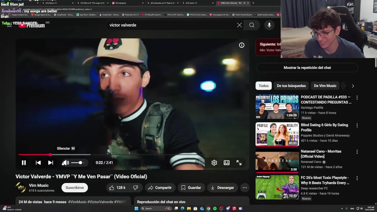Open a new browser tab with plus
The height and width of the screenshot is (212, 377).
pos(253,3)
